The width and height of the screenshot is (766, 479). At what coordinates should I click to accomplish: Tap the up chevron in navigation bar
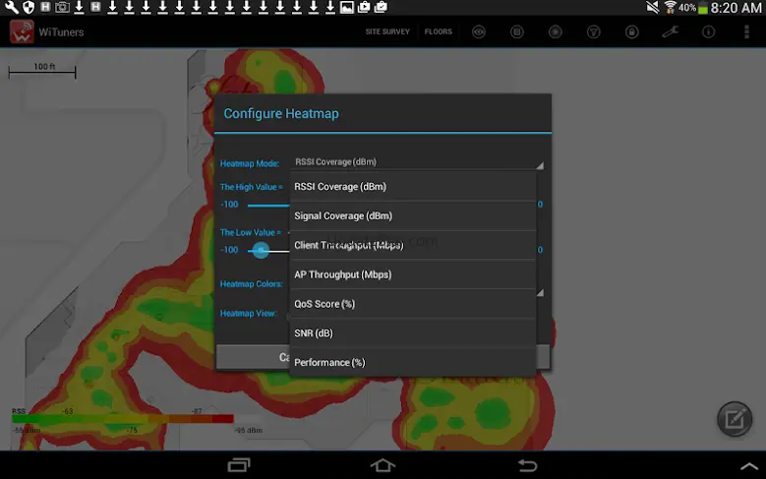749,466
